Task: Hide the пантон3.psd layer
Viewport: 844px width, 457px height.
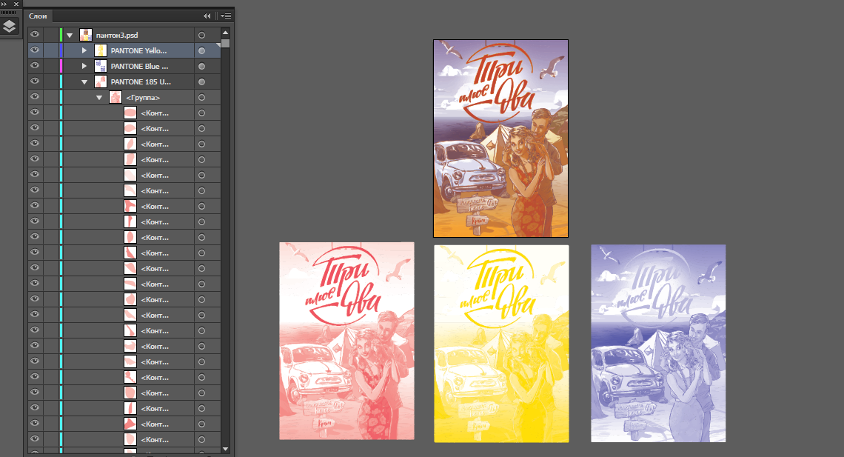Action: [x=35, y=35]
